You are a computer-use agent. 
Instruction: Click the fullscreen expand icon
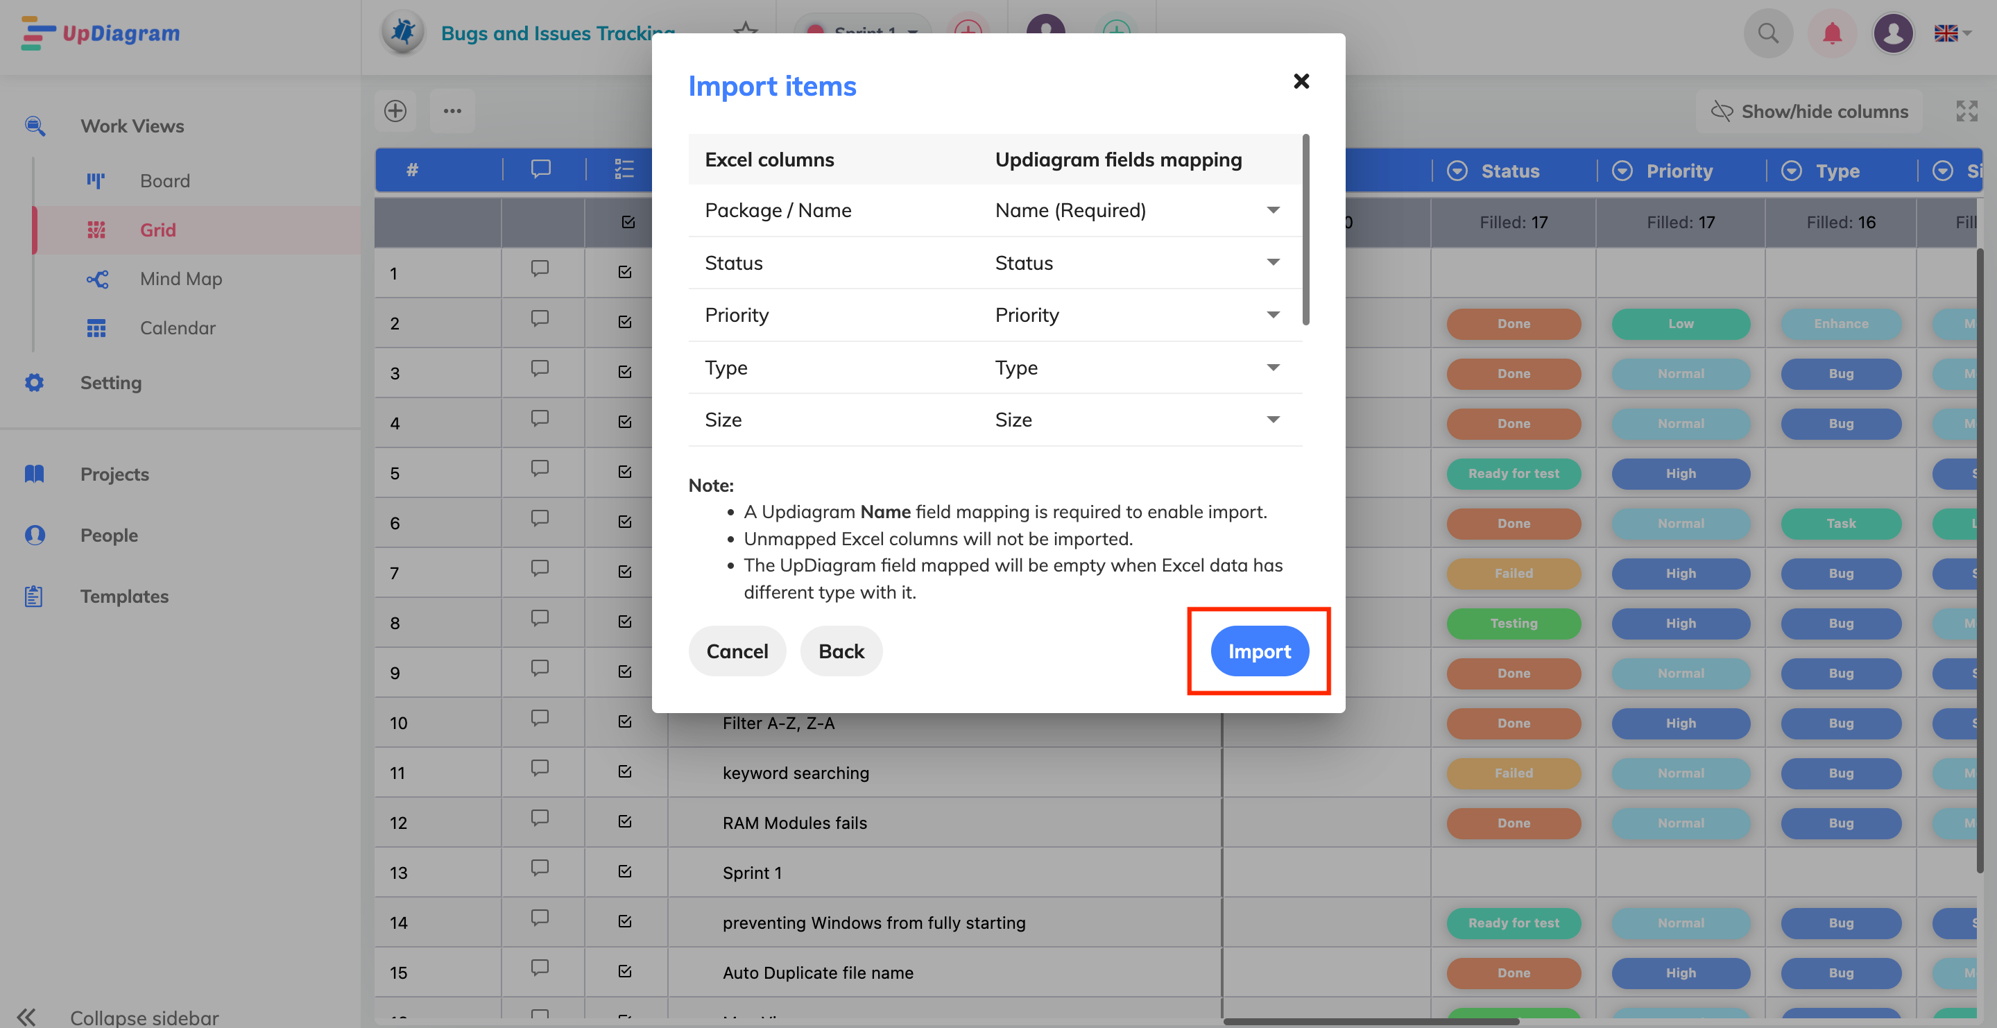pos(1966,112)
